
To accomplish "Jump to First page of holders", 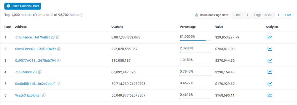I will [x=238, y=15].
